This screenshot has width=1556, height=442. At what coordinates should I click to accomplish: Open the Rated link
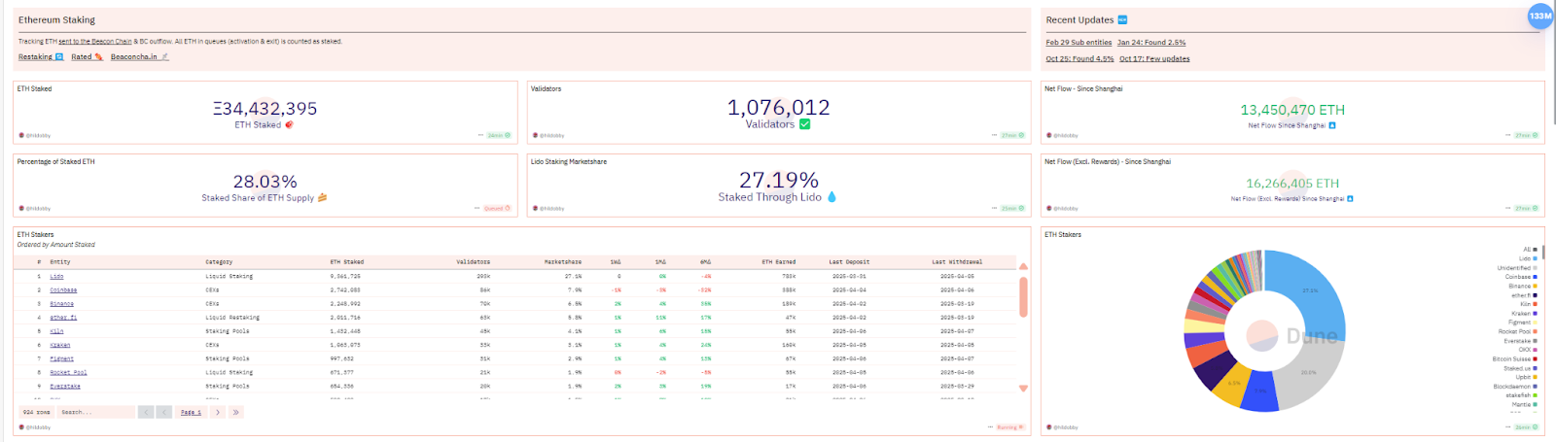tap(87, 57)
